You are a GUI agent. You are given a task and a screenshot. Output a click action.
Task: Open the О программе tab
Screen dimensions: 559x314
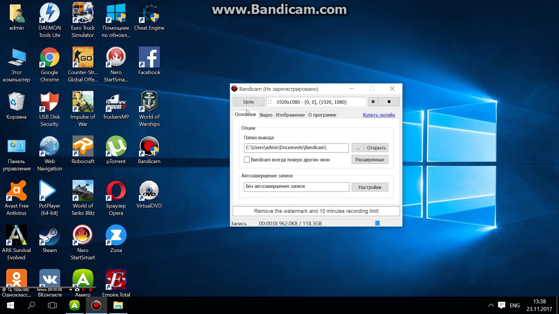(322, 115)
